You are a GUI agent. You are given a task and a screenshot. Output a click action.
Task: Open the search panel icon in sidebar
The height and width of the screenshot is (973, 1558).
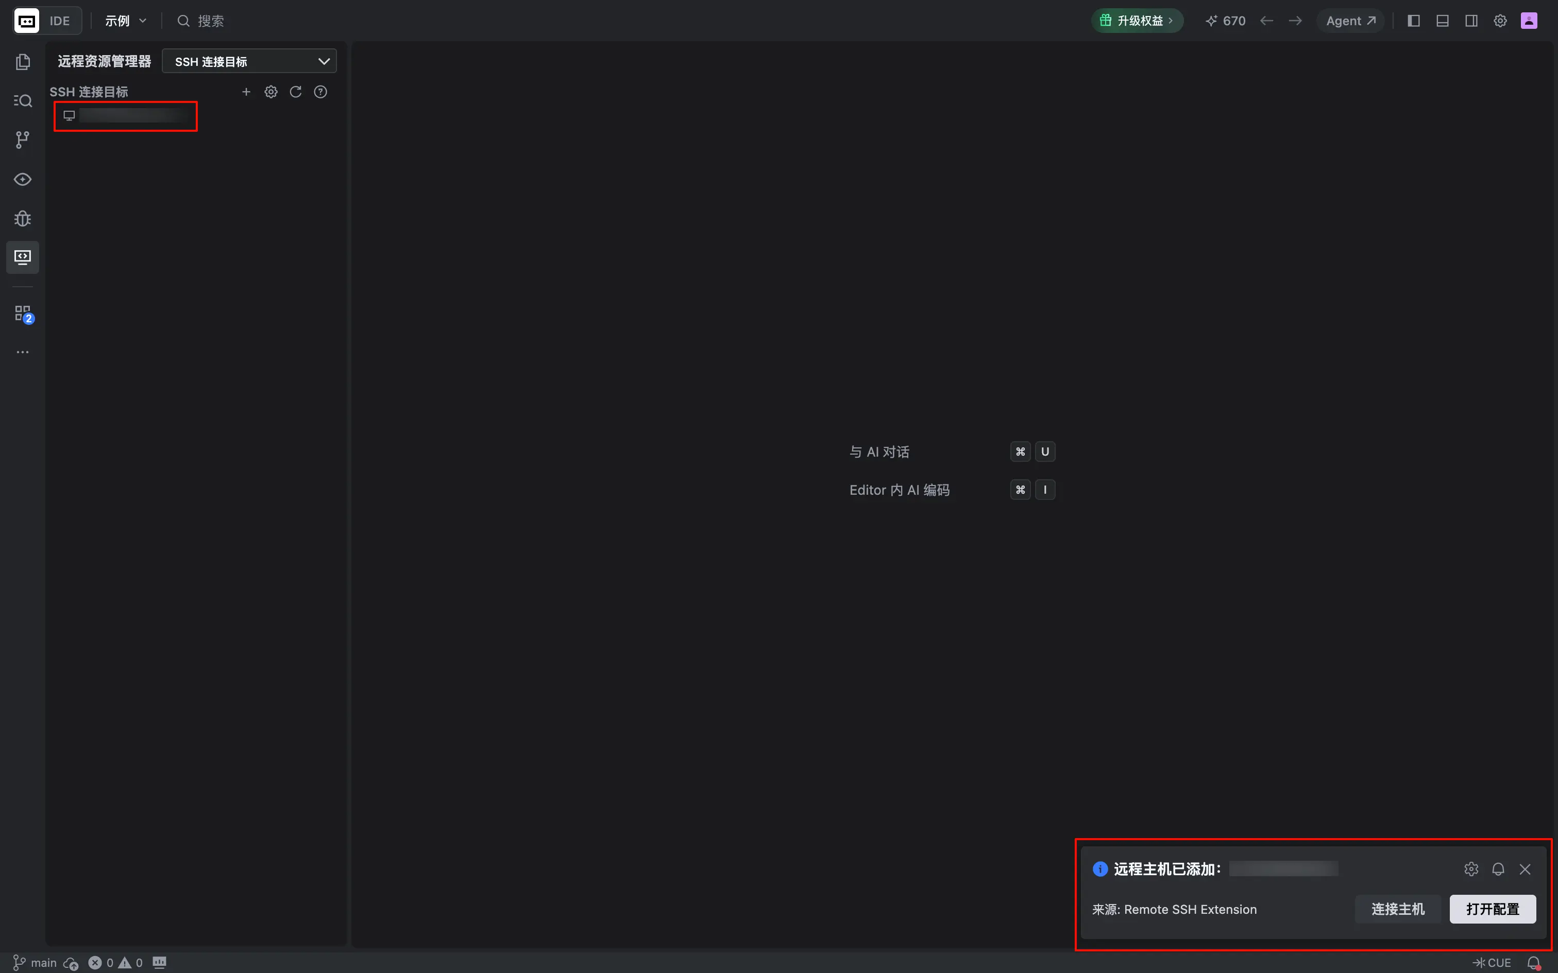point(23,100)
